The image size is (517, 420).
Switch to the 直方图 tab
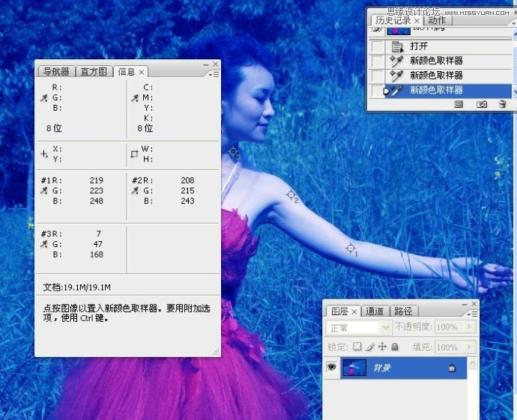[94, 72]
